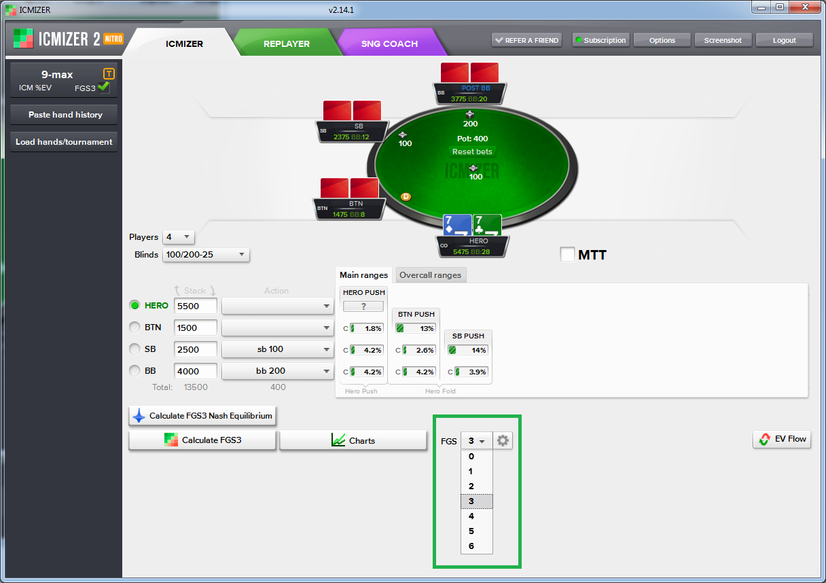
Task: Click the ICMIZER 2 Nitro logo
Action: click(x=68, y=38)
